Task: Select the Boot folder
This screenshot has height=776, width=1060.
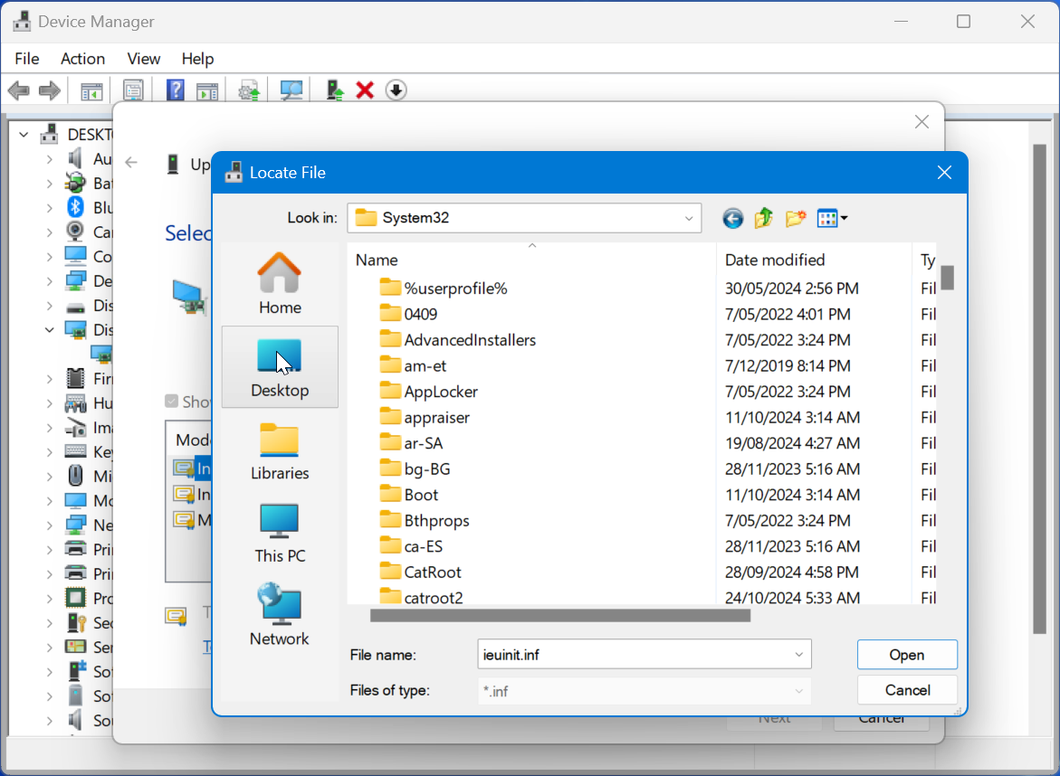Action: tap(409, 495)
